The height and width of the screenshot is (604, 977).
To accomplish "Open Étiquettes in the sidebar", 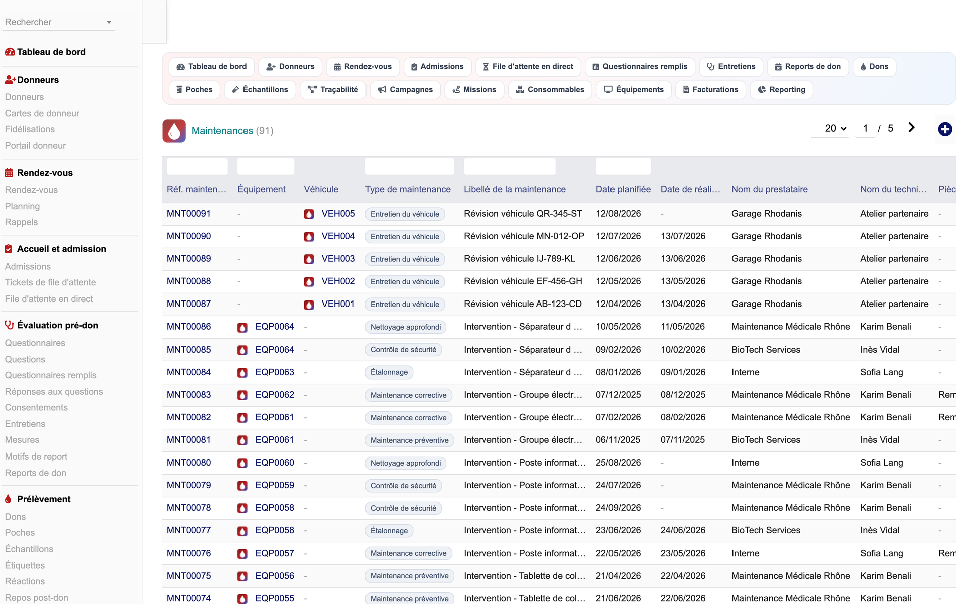I will point(25,565).
